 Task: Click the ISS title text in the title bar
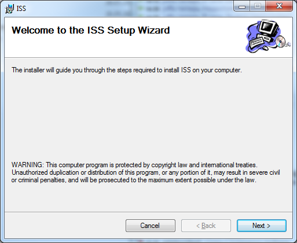21,9
